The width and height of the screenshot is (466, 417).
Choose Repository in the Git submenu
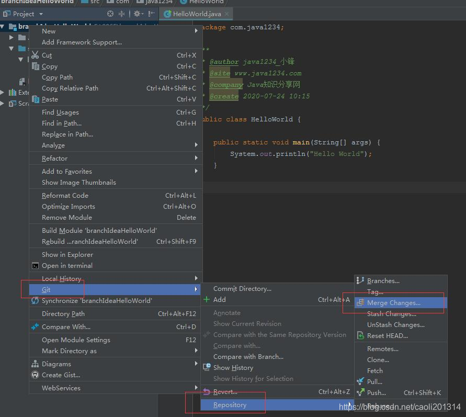tap(277, 405)
